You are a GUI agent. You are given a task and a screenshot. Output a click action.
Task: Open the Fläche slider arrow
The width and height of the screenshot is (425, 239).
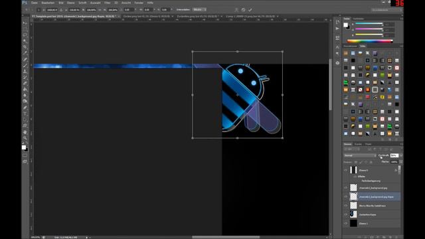point(401,162)
